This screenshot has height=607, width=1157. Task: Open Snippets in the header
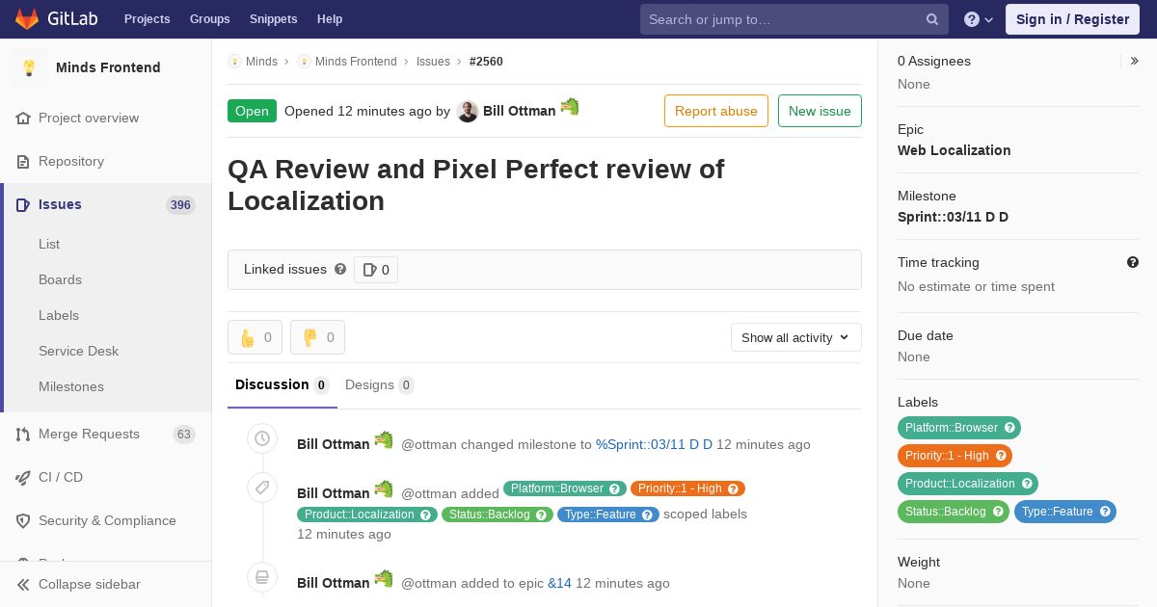(x=273, y=19)
